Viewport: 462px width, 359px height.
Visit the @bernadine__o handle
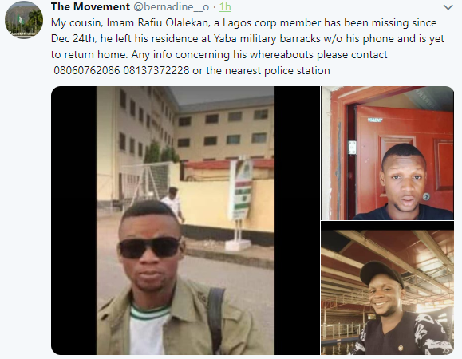(172, 6)
